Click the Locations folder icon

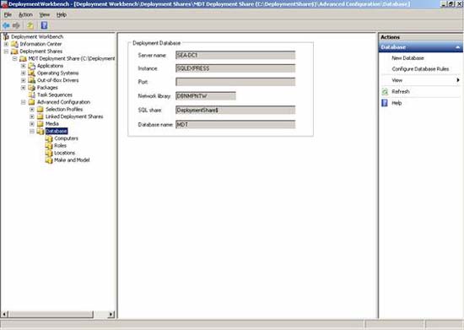pos(49,153)
